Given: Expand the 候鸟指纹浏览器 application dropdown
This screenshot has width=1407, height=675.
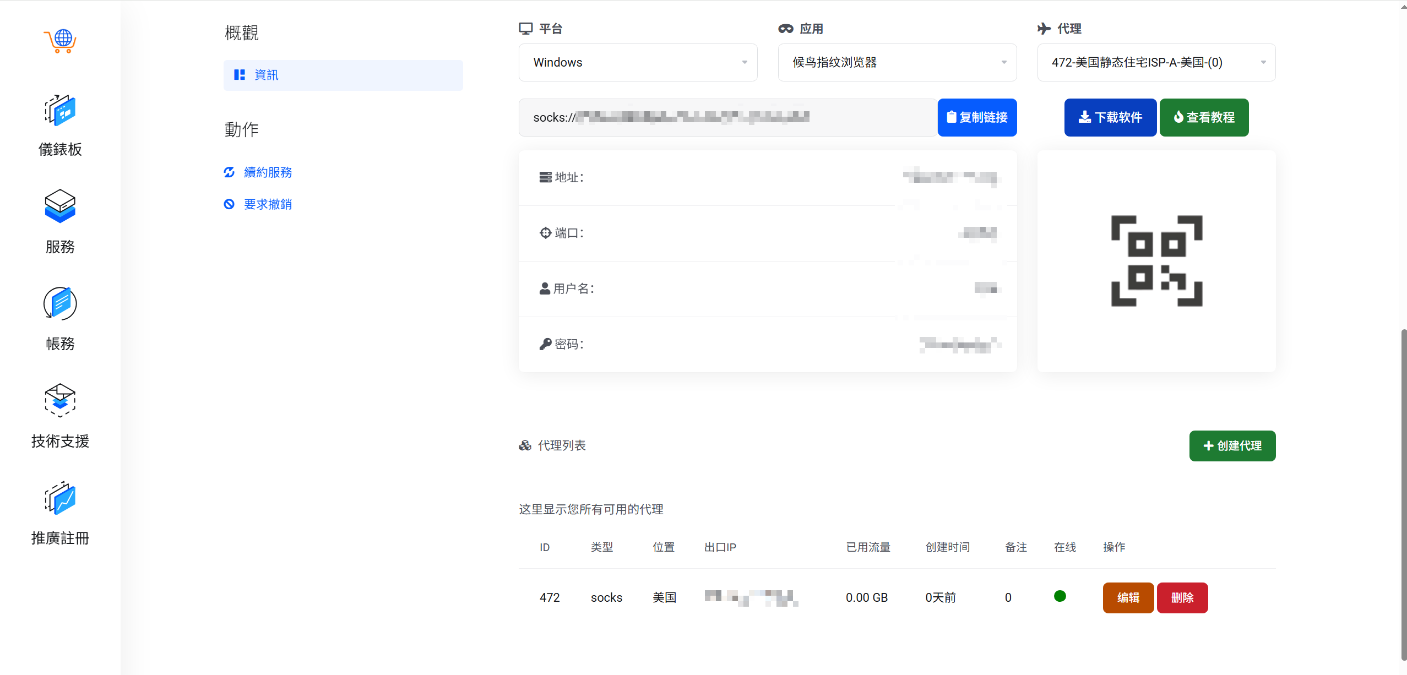Looking at the screenshot, I should point(897,62).
